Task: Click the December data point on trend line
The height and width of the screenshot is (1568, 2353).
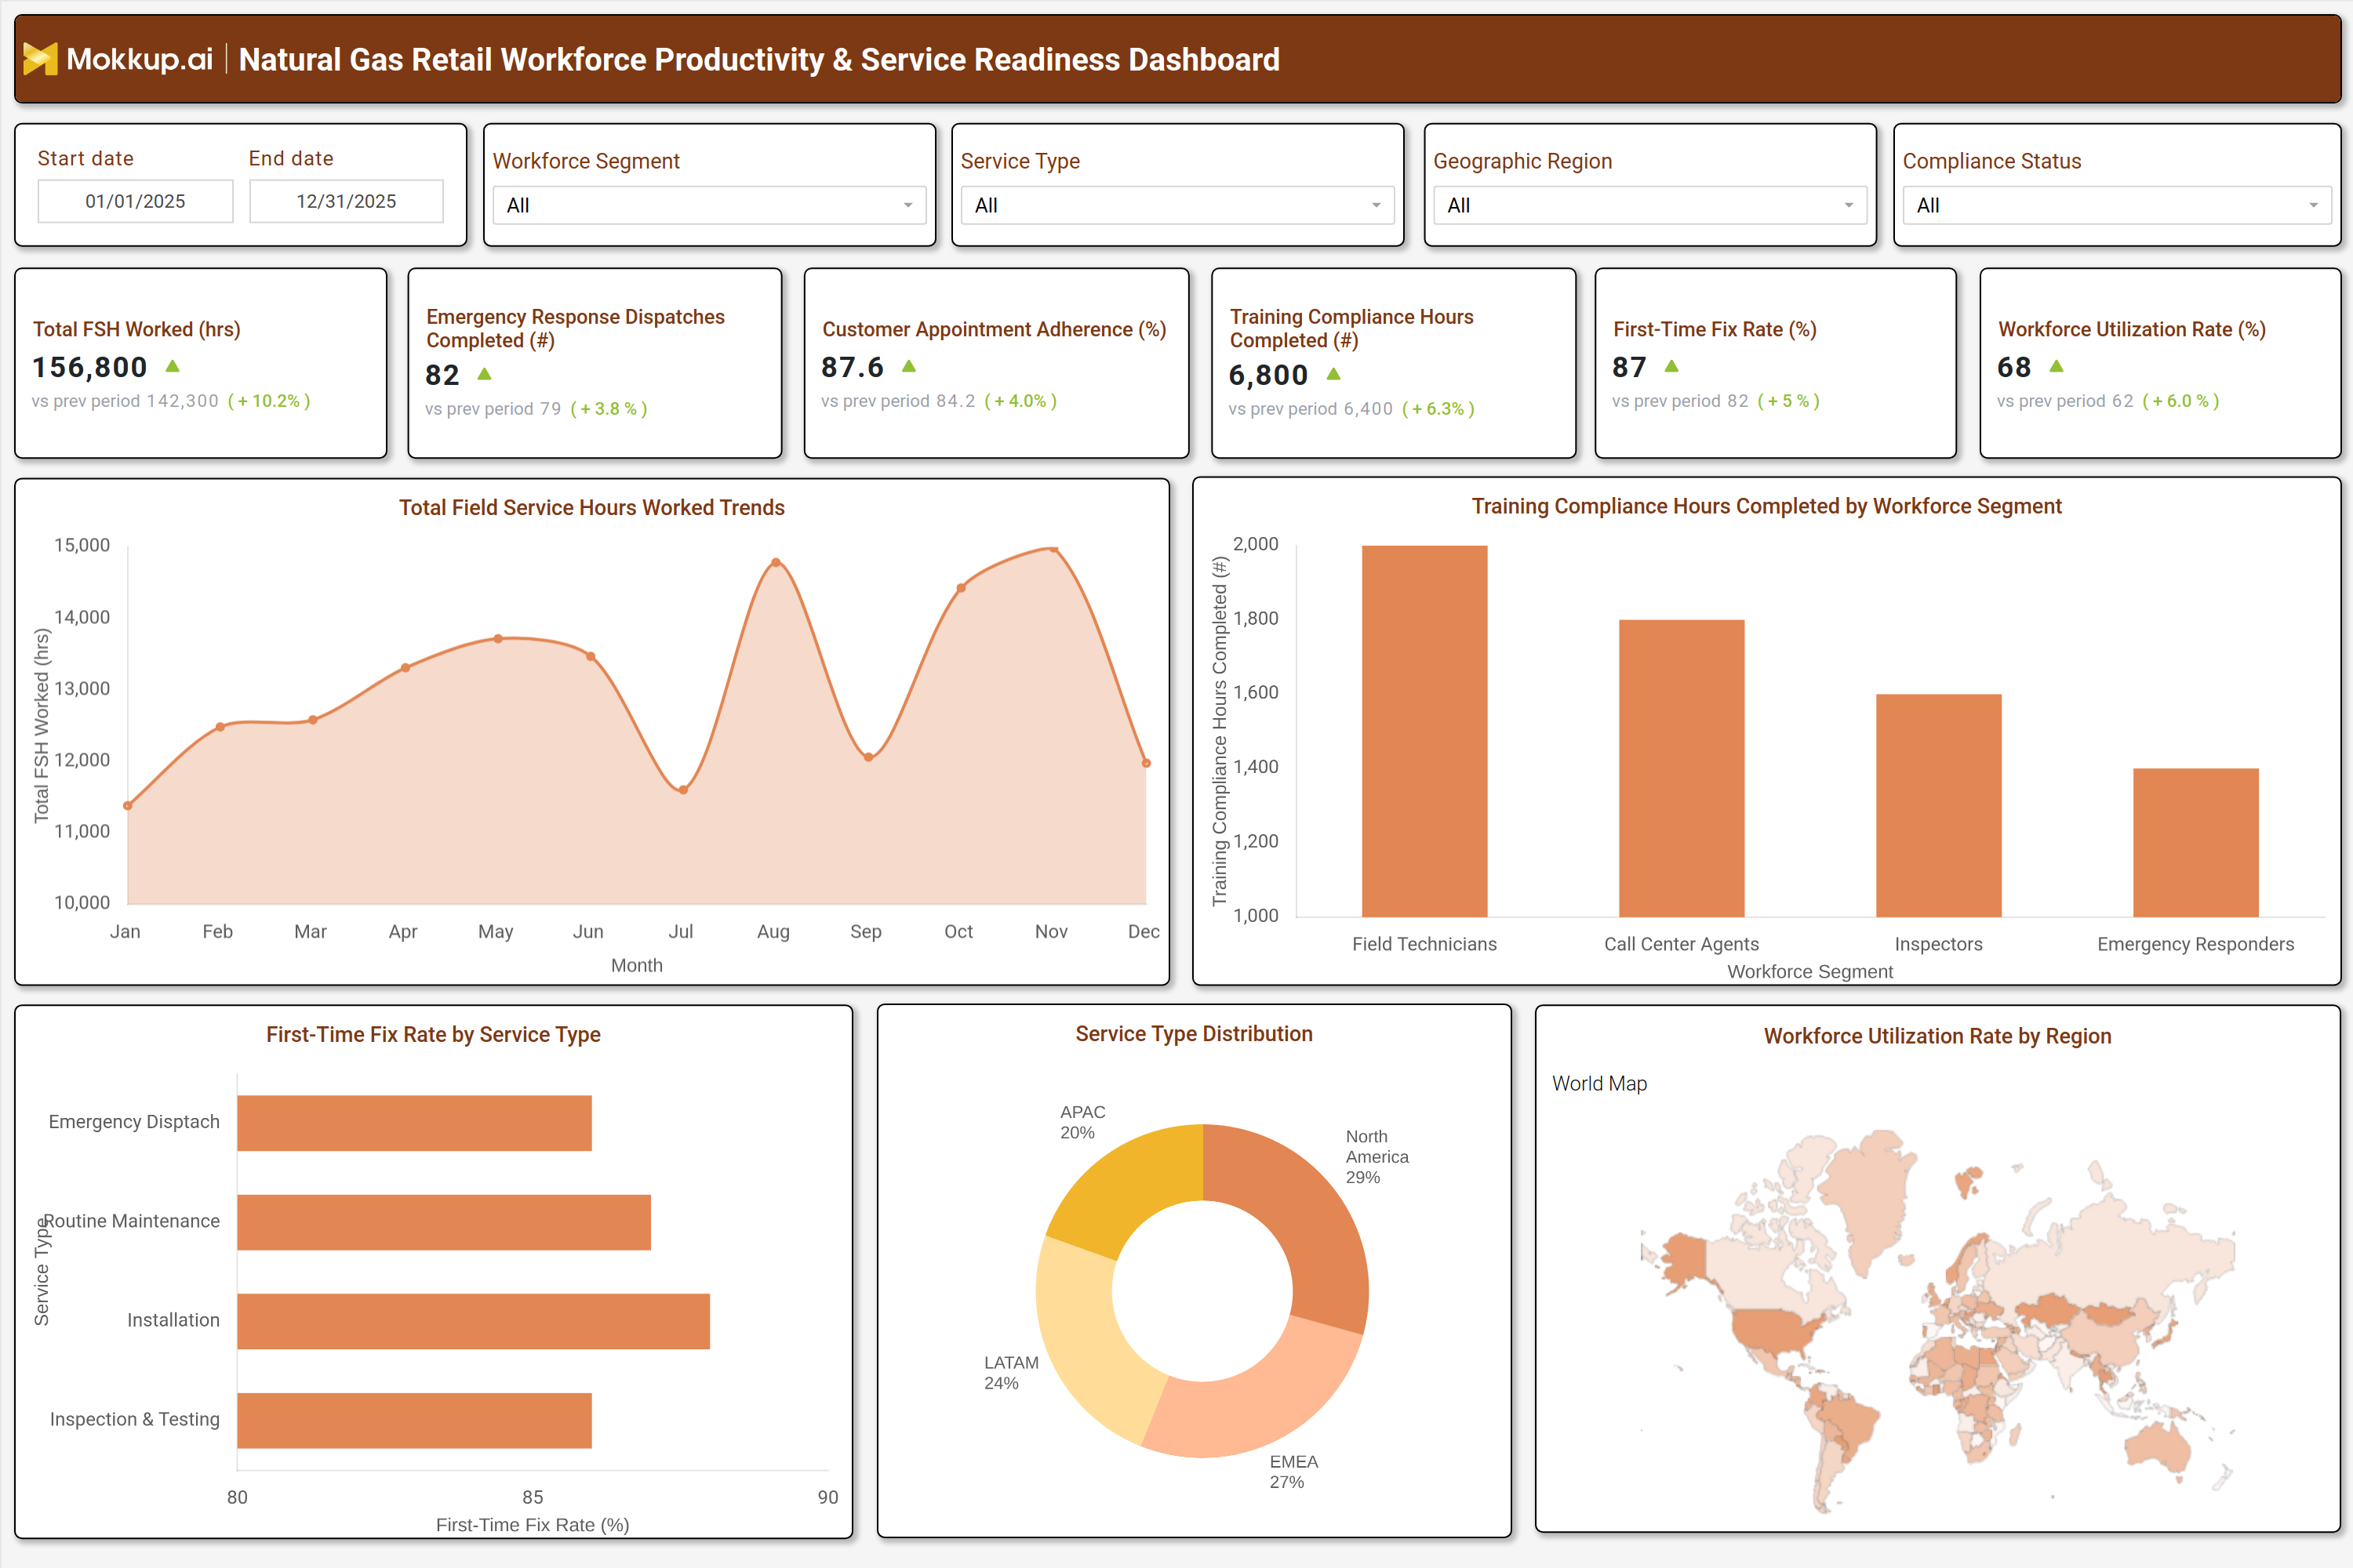Action: (1147, 763)
